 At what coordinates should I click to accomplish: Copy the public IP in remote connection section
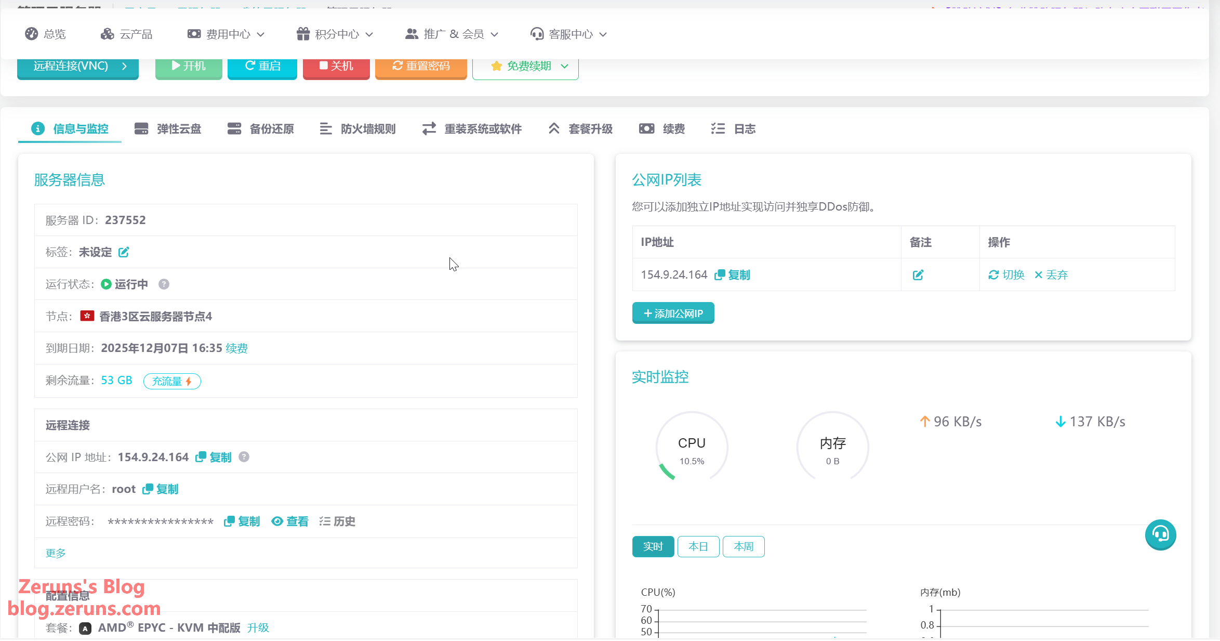[214, 457]
